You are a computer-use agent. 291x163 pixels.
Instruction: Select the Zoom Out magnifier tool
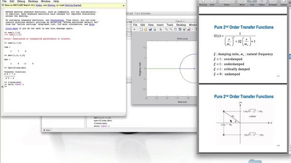point(171,29)
